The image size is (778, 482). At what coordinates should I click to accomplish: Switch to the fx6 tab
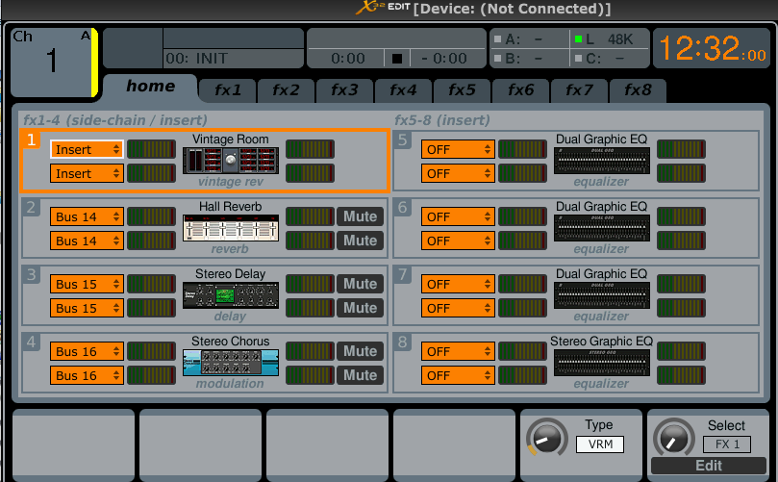click(520, 90)
